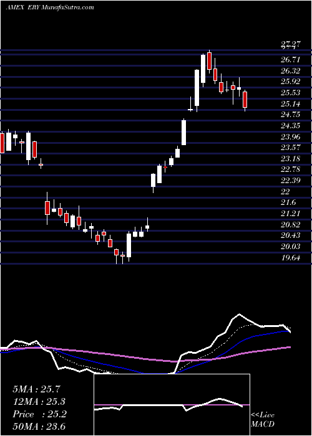Click the AMEX ERY MunafaSutra.com title text
The image size is (312, 436).
coord(50,7)
